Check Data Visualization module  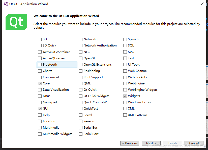(x=40, y=90)
